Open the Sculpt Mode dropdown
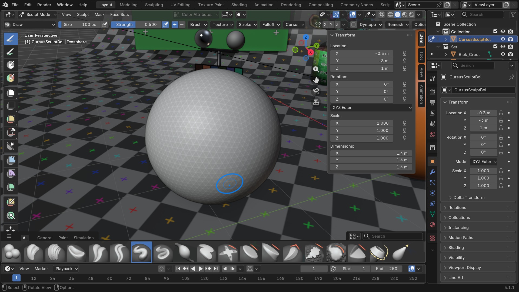 pyautogui.click(x=37, y=15)
